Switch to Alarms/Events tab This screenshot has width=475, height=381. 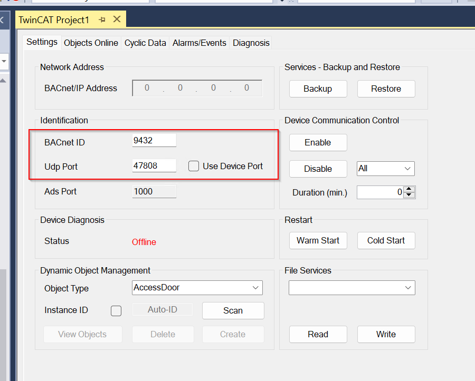(x=199, y=43)
